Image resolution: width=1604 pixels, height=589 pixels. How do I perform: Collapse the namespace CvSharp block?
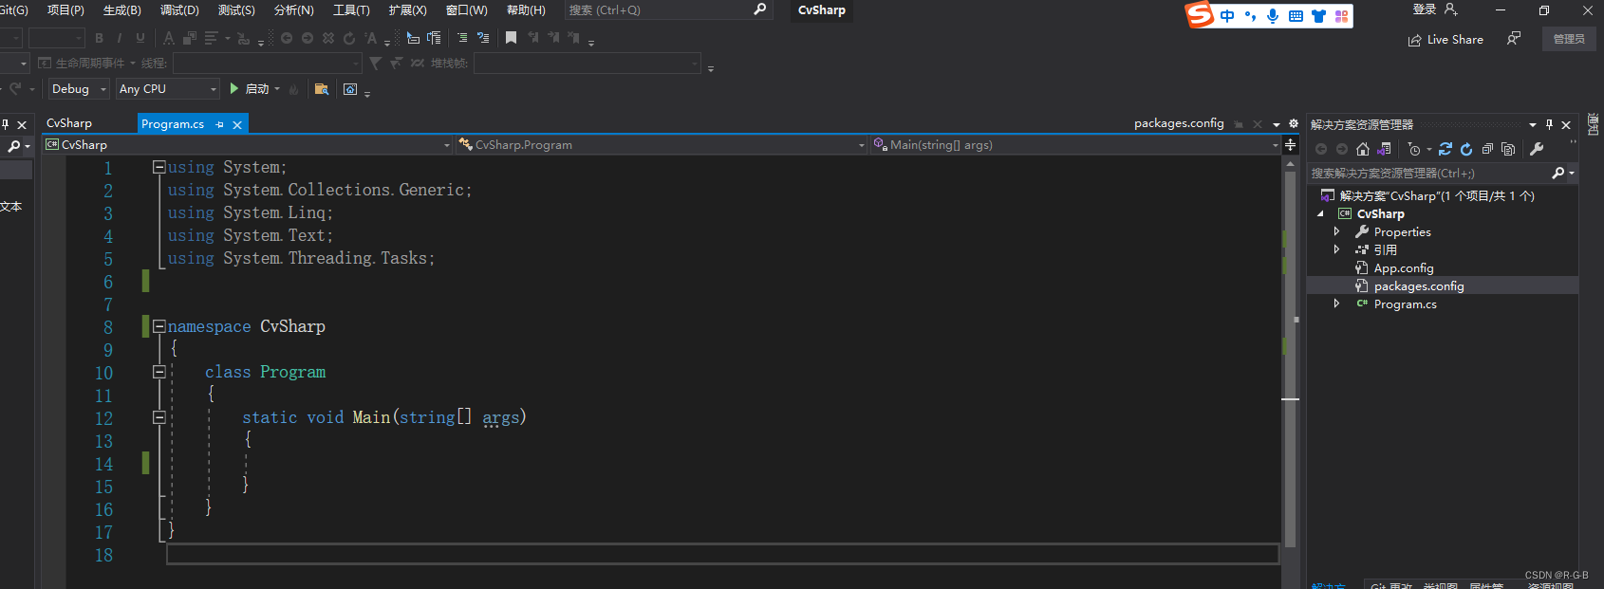[159, 326]
